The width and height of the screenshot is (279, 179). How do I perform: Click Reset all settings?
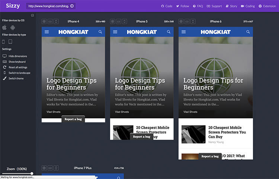coord(15,67)
